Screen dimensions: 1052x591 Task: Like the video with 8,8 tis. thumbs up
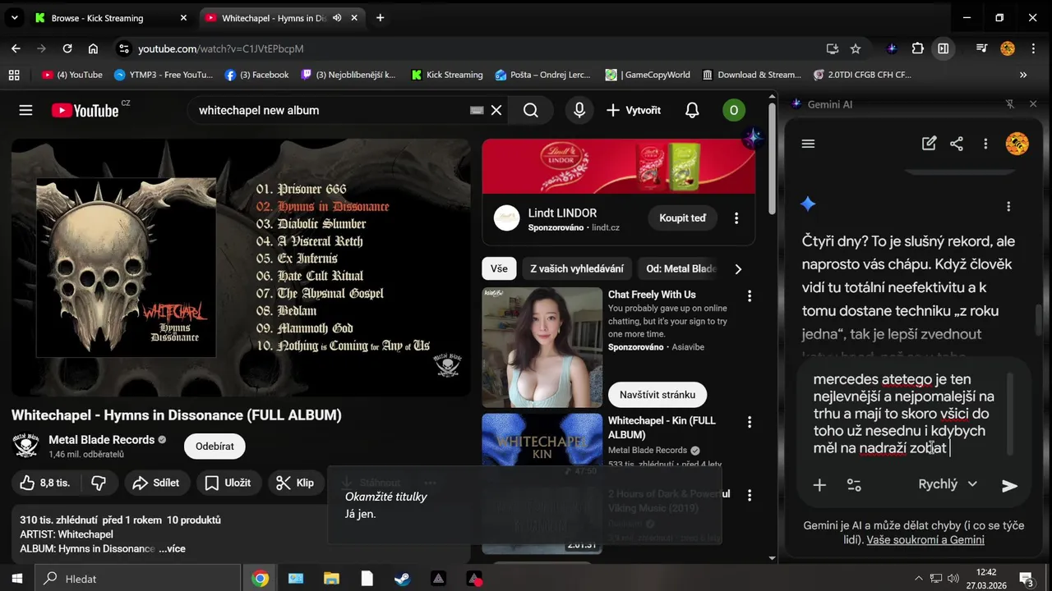(44, 483)
